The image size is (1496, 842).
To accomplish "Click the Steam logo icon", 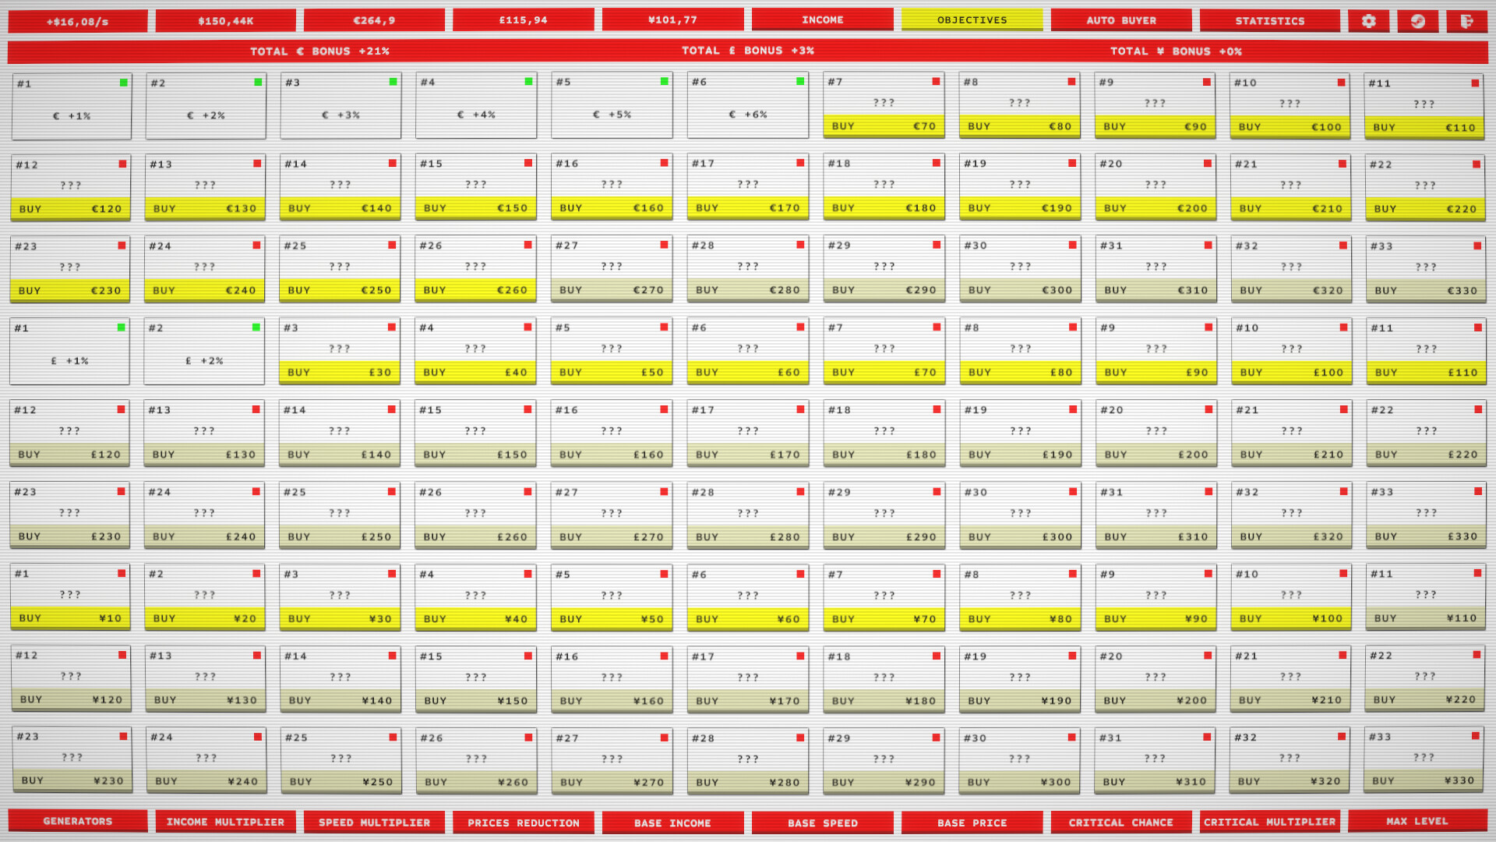I will pyautogui.click(x=1417, y=21).
